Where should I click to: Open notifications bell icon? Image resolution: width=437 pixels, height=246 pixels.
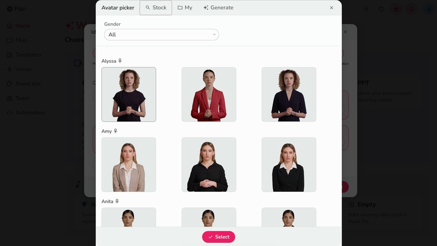click(x=412, y=9)
